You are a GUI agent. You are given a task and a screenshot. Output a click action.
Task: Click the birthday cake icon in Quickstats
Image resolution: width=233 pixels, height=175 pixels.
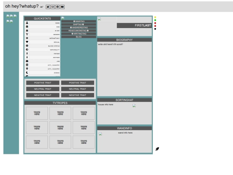coord(27,30)
